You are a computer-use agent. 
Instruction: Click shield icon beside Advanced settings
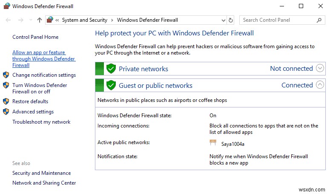(6, 111)
